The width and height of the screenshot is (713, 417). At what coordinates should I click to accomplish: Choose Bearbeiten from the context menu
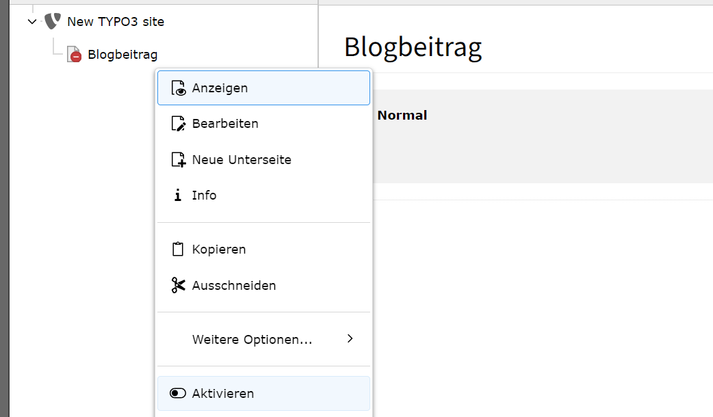pos(263,124)
